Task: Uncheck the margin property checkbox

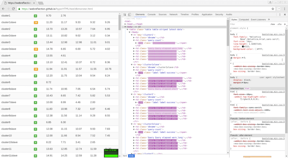Action: 231,58
